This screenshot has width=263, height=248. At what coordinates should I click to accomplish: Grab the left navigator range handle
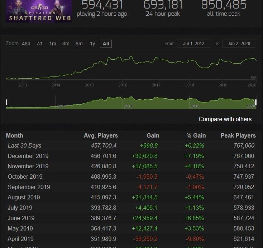point(6,103)
